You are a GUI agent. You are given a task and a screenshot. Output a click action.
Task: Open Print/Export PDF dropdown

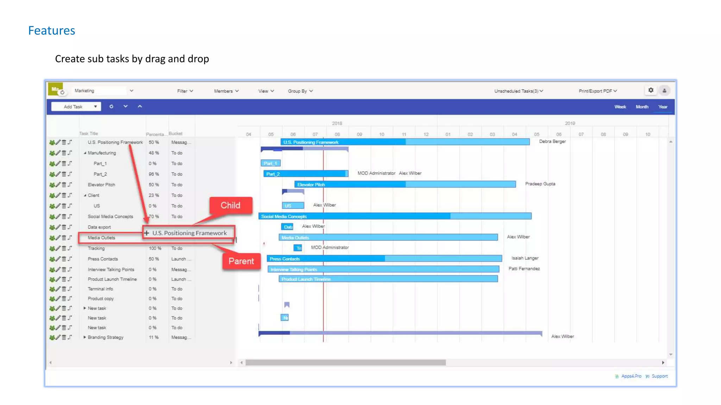pos(598,91)
